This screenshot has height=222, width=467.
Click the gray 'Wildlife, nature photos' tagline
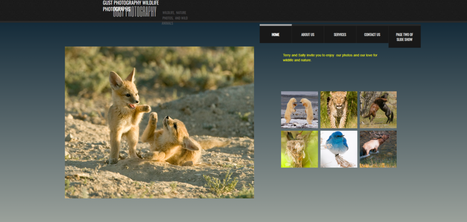click(x=174, y=18)
